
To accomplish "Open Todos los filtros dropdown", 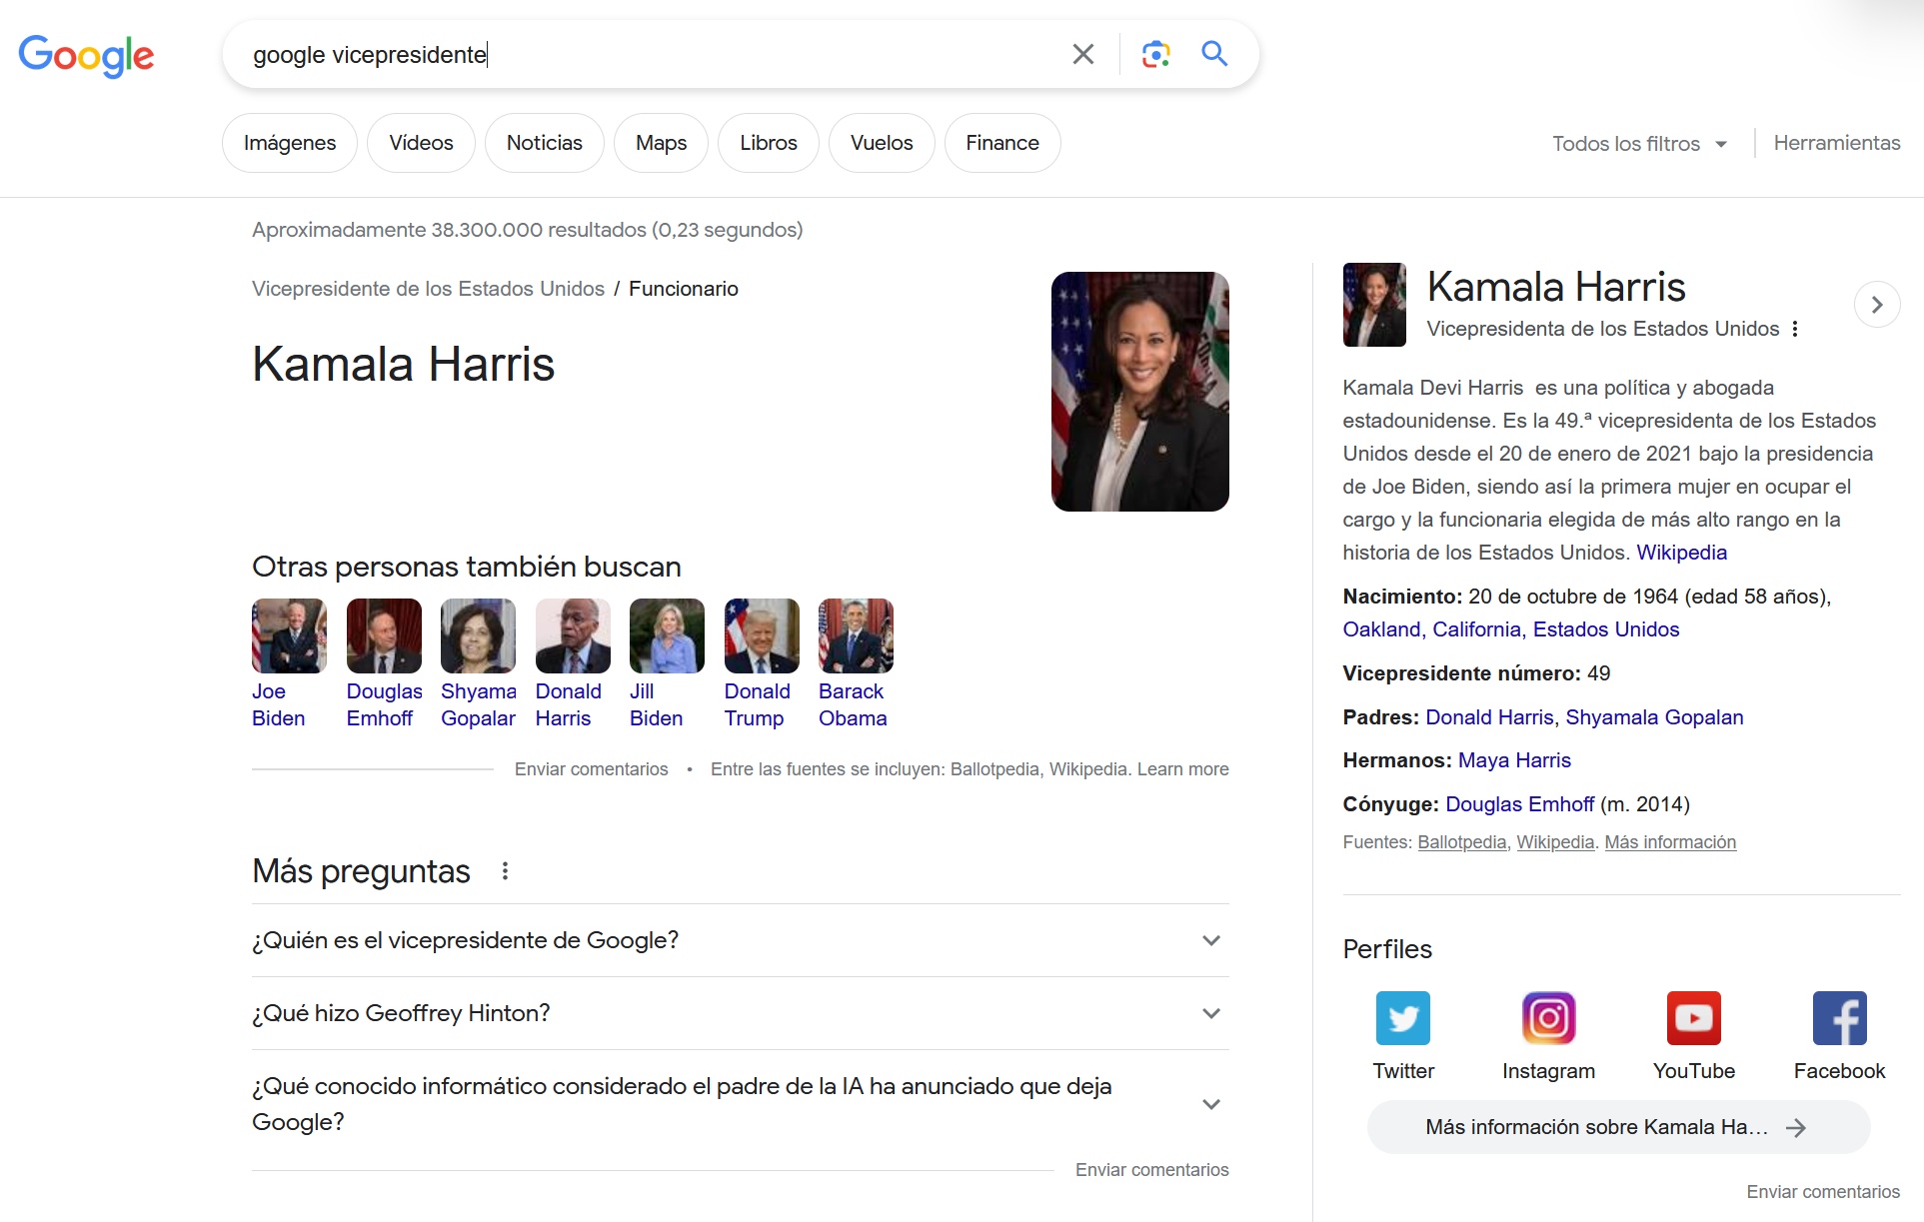I will click(x=1639, y=144).
